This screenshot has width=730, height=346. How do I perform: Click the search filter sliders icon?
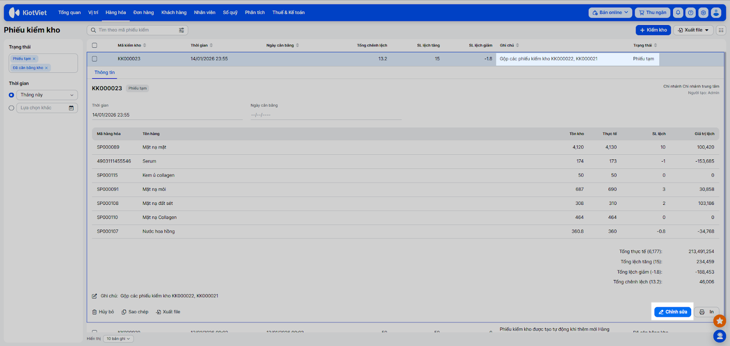coord(182,30)
